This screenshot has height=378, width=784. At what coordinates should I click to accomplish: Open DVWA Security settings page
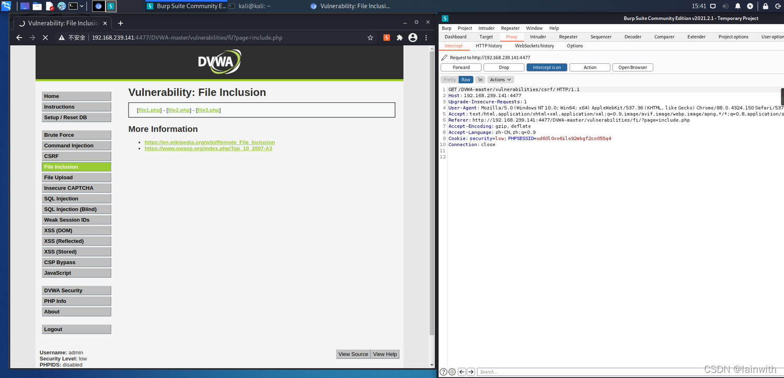[x=76, y=290]
